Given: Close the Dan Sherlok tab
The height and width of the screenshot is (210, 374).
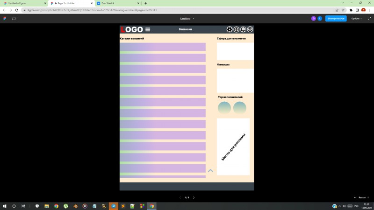Looking at the screenshot, I should tap(138, 3).
